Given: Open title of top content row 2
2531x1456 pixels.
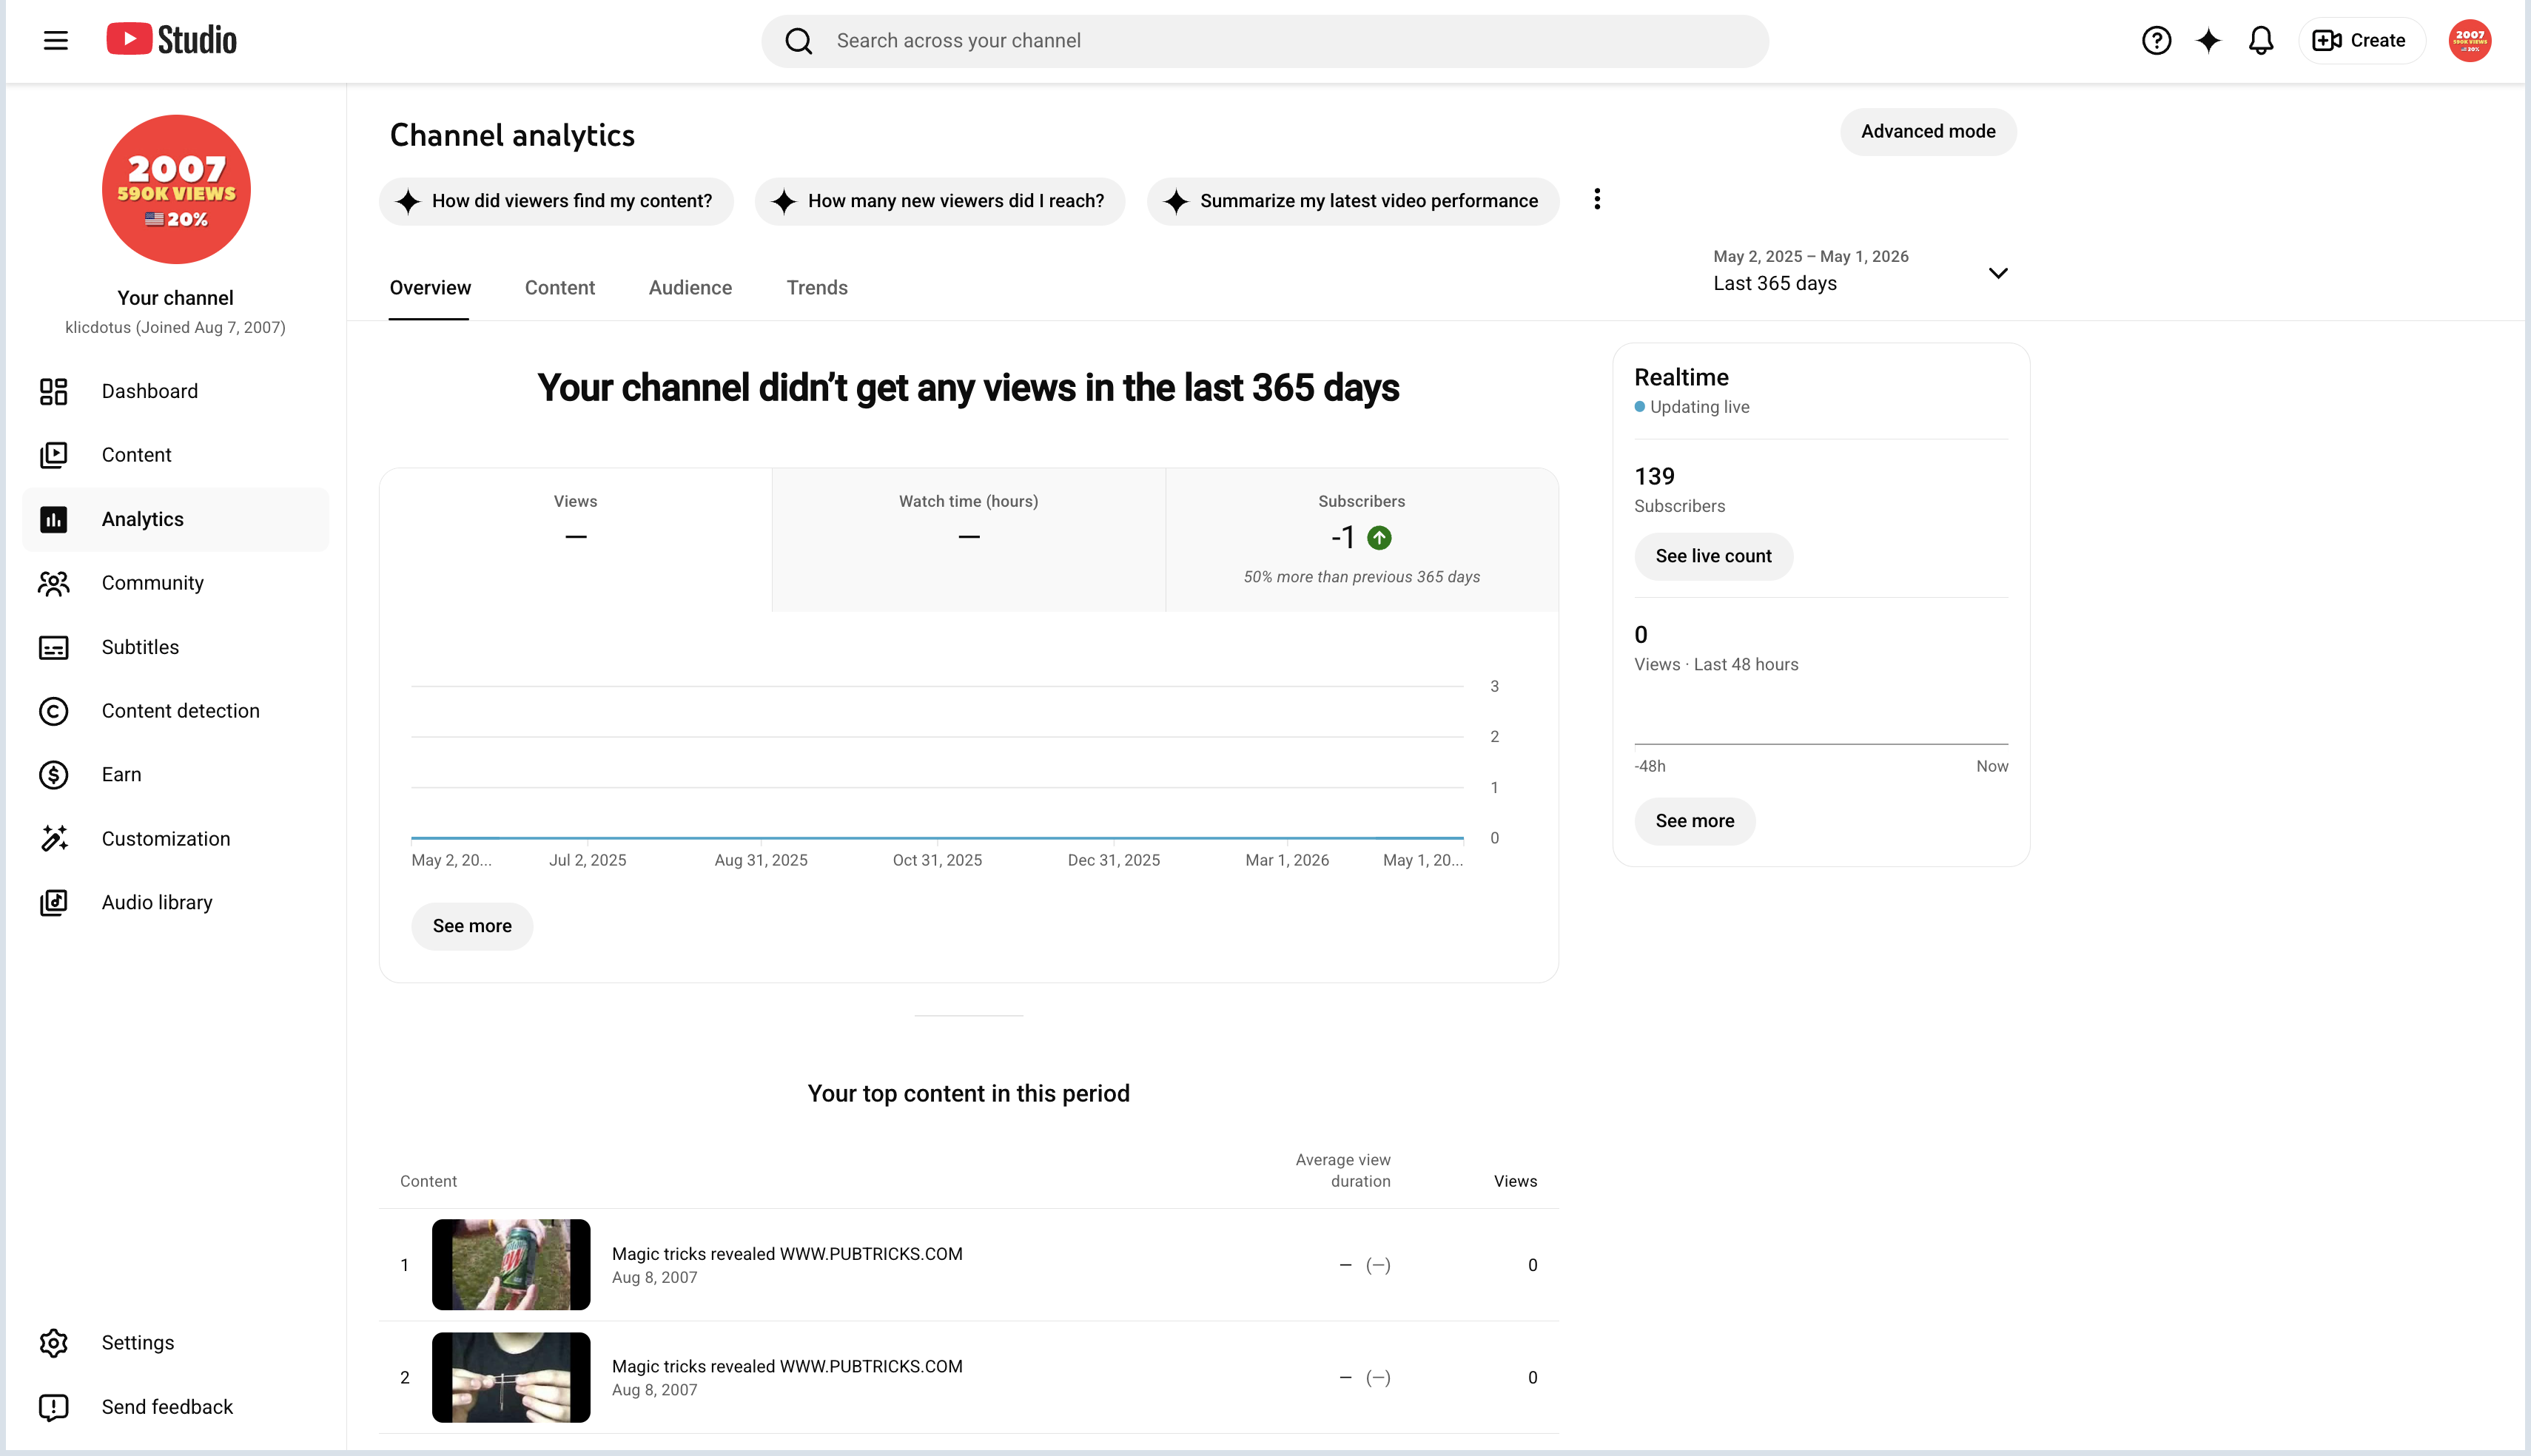Looking at the screenshot, I should 787,1366.
